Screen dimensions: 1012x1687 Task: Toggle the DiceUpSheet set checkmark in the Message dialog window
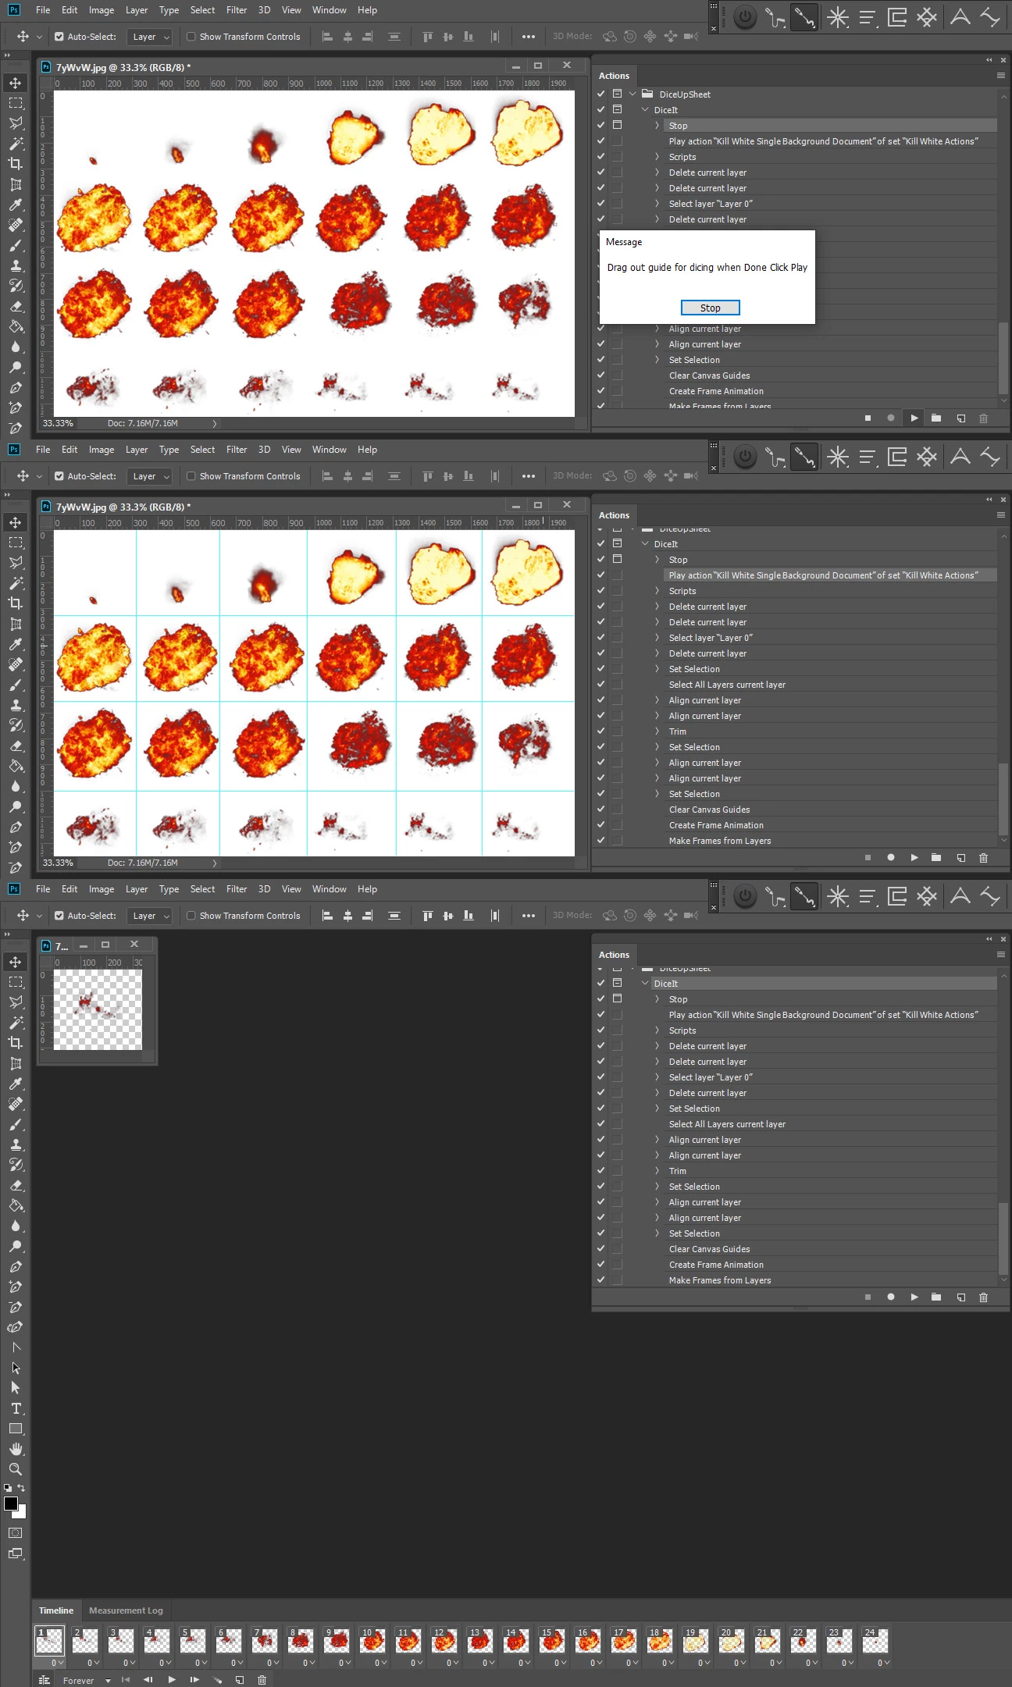tap(601, 94)
